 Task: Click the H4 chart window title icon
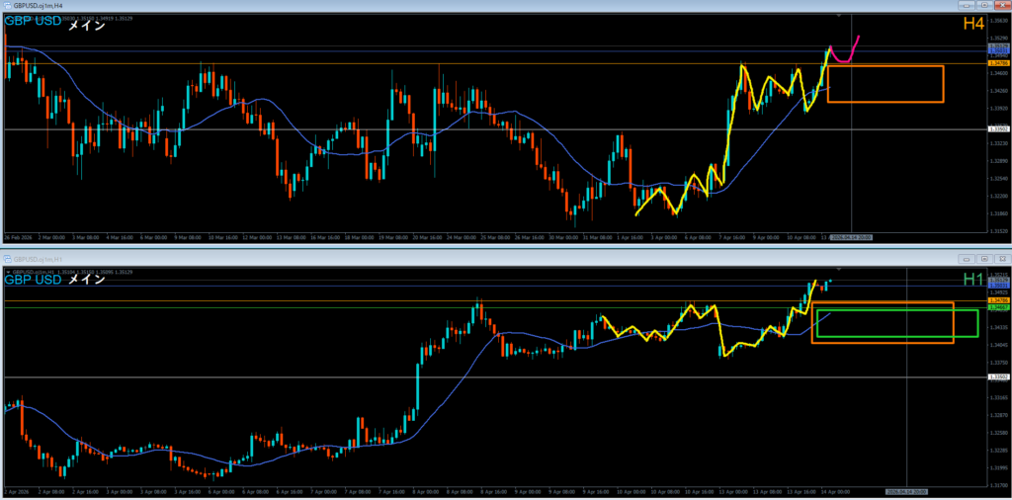click(6, 6)
